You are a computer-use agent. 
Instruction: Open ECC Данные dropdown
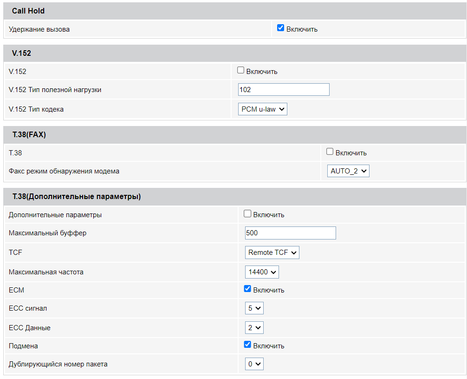pyautogui.click(x=254, y=328)
